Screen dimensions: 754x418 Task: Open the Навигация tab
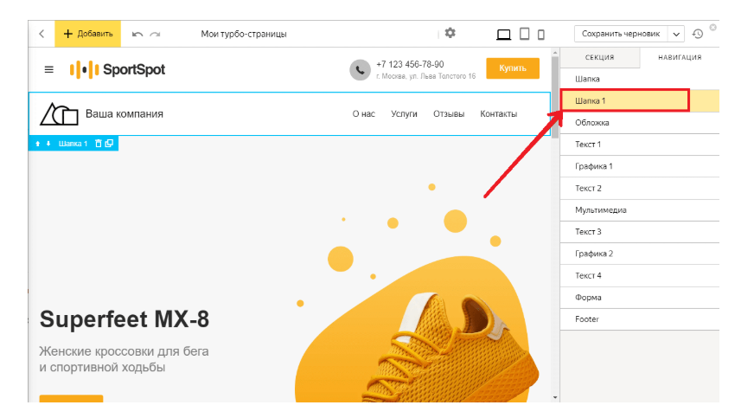pos(680,57)
